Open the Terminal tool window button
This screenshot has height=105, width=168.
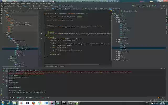tap(37, 98)
